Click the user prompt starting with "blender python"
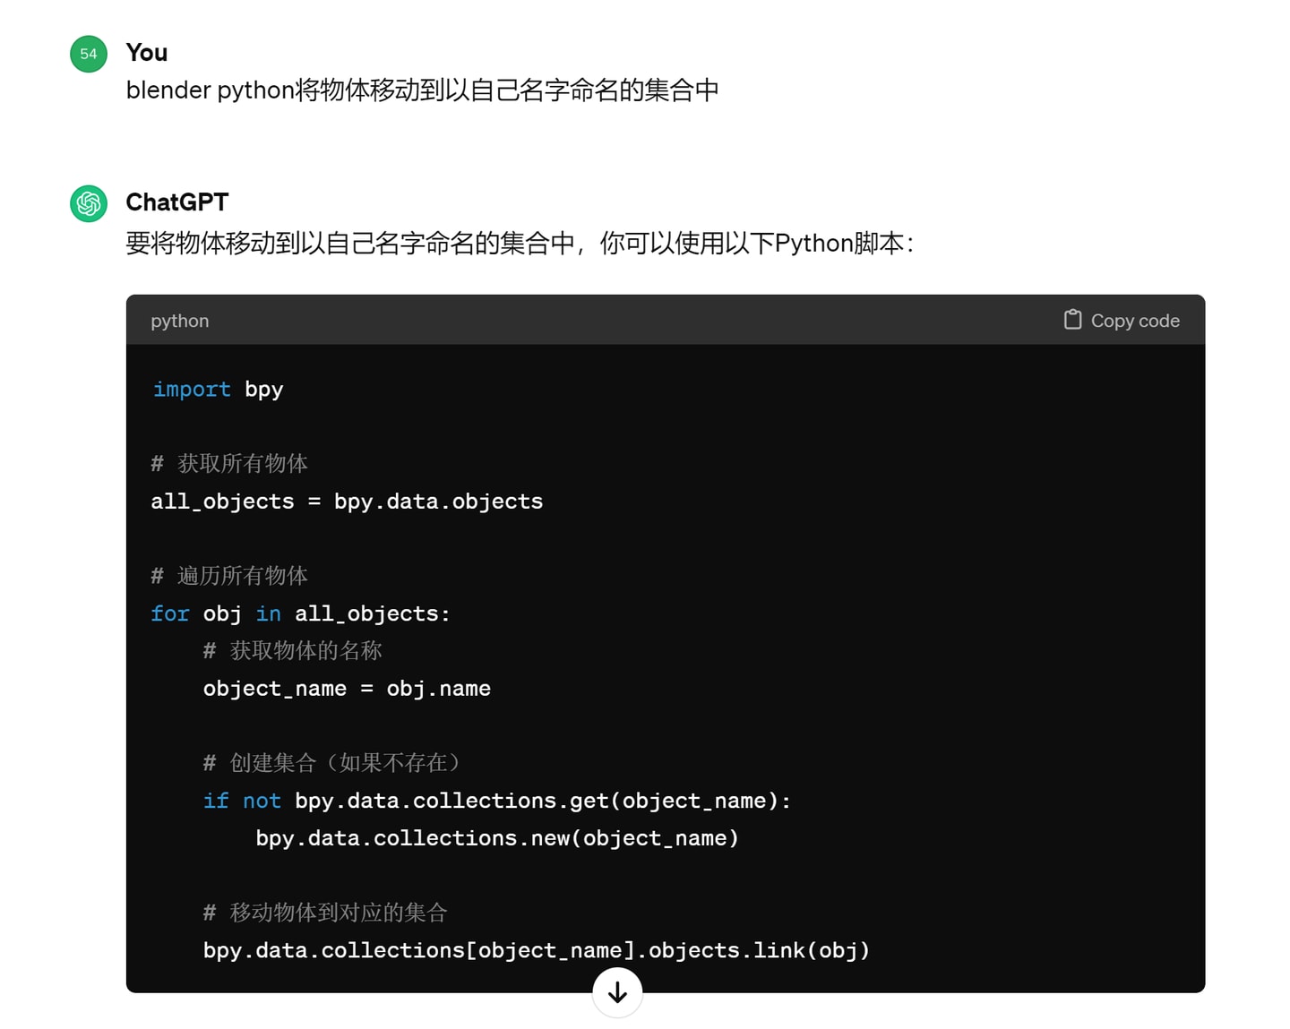Image resolution: width=1290 pixels, height=1029 pixels. pyautogui.click(x=423, y=90)
